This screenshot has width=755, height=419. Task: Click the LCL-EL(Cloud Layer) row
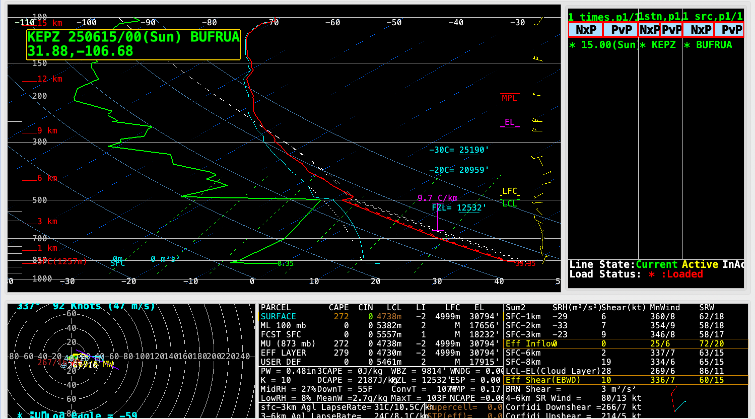point(626,371)
